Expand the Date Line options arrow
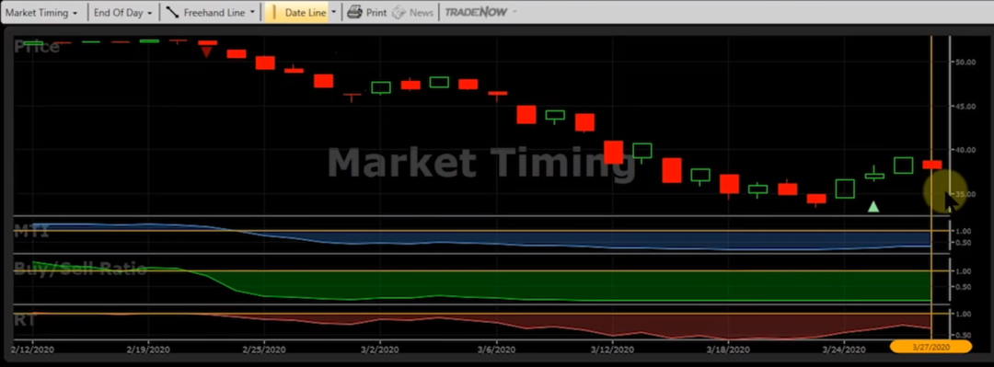Screen dimensions: 994x367 [x=333, y=12]
